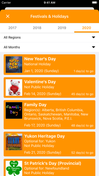
Task: Select the Family Day holiday title
Action: (35, 105)
